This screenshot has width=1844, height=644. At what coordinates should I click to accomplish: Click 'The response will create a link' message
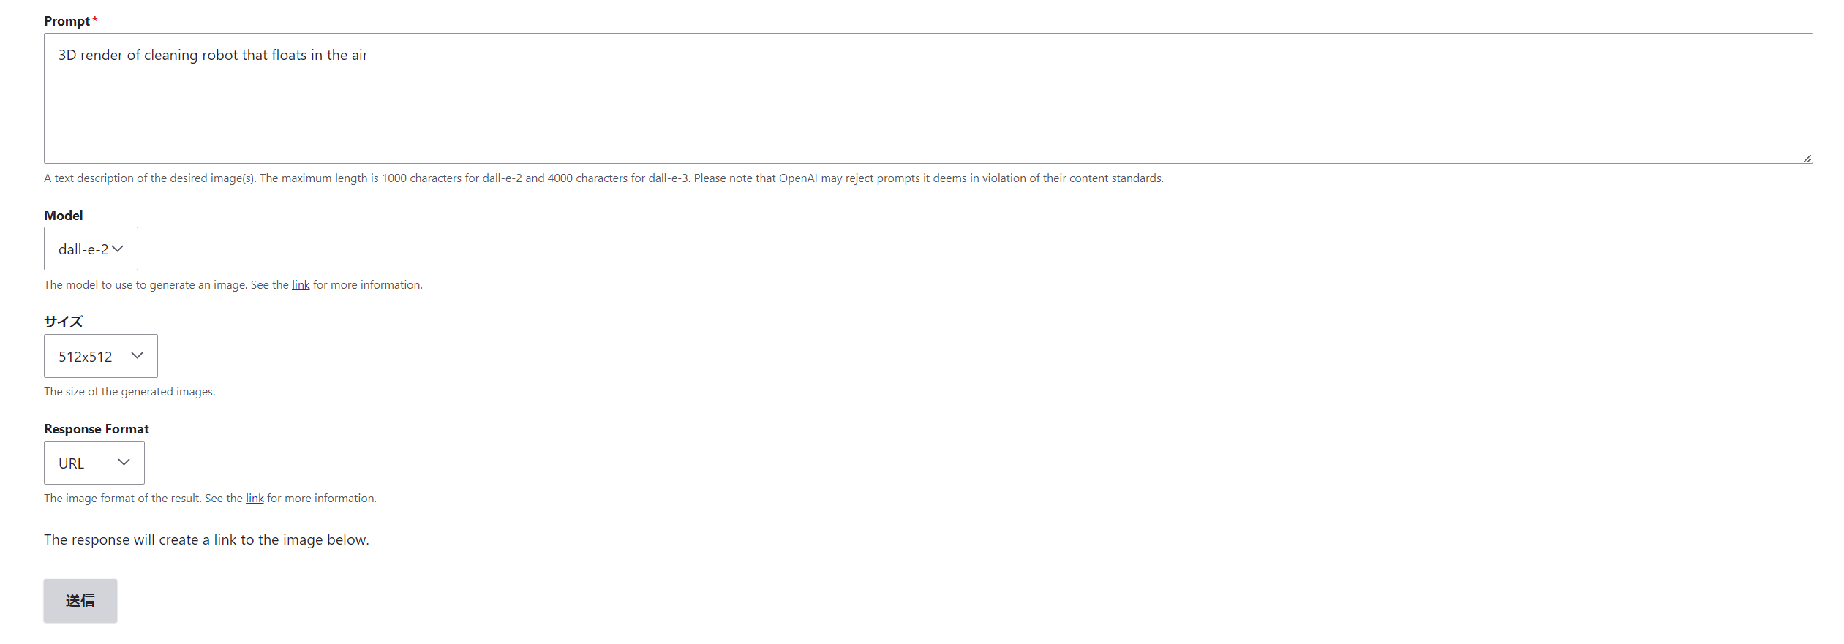click(x=206, y=540)
